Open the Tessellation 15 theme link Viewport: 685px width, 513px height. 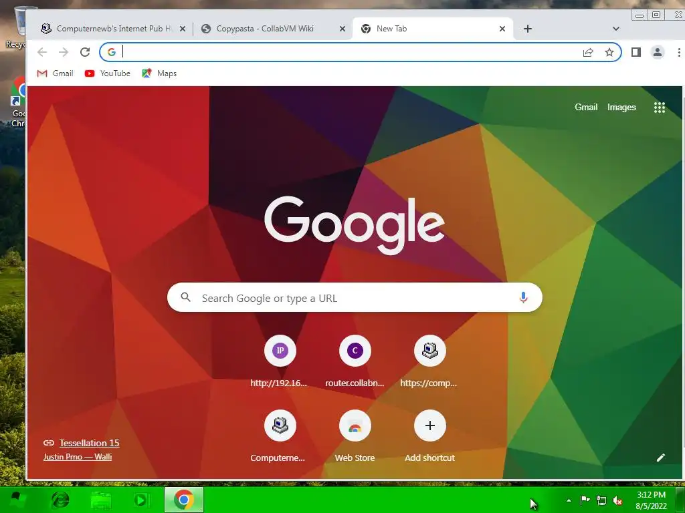pos(89,443)
